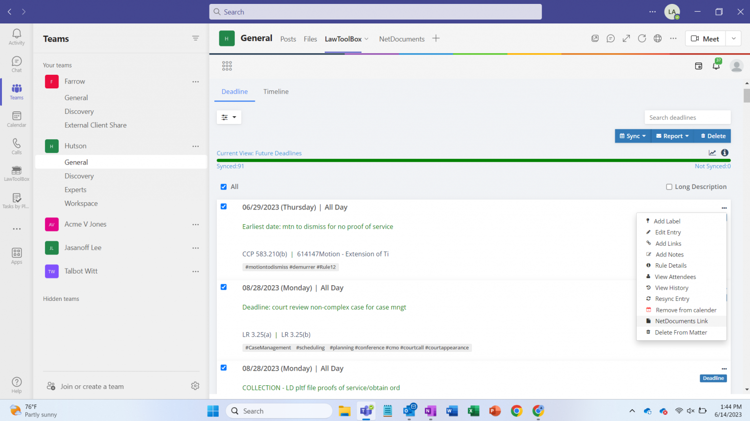The width and height of the screenshot is (750, 421).
Task: Enable the Long Description checkbox
Action: (x=669, y=186)
